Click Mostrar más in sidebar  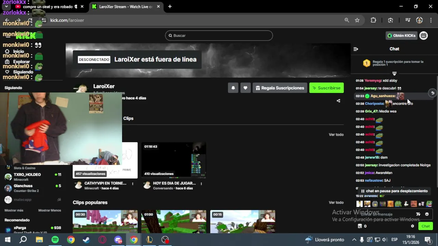click(x=14, y=210)
